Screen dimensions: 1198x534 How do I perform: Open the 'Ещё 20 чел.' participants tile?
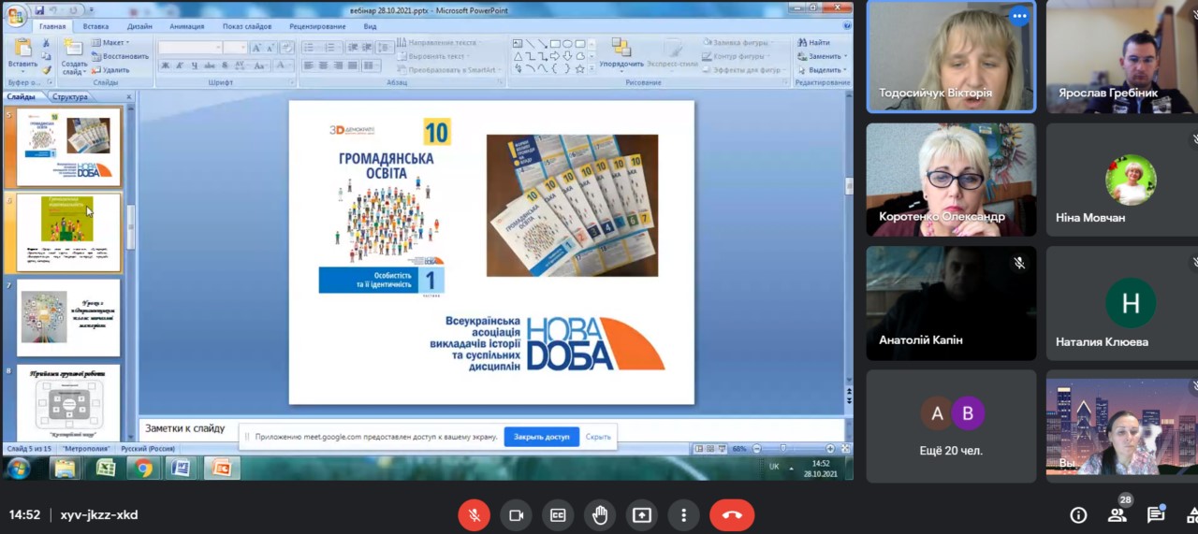(x=951, y=426)
